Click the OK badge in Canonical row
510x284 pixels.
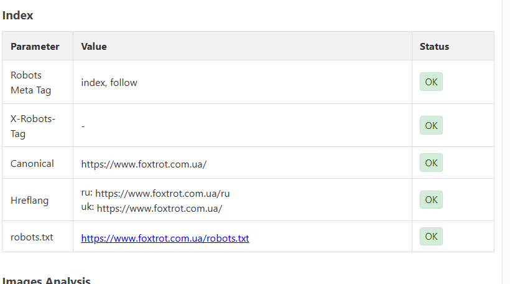(x=431, y=163)
